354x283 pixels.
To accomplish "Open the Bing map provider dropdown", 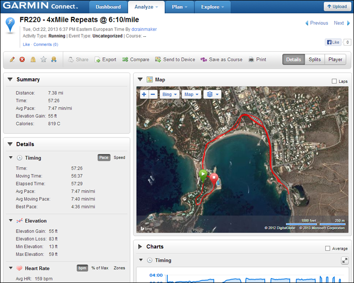I will click(x=169, y=94).
